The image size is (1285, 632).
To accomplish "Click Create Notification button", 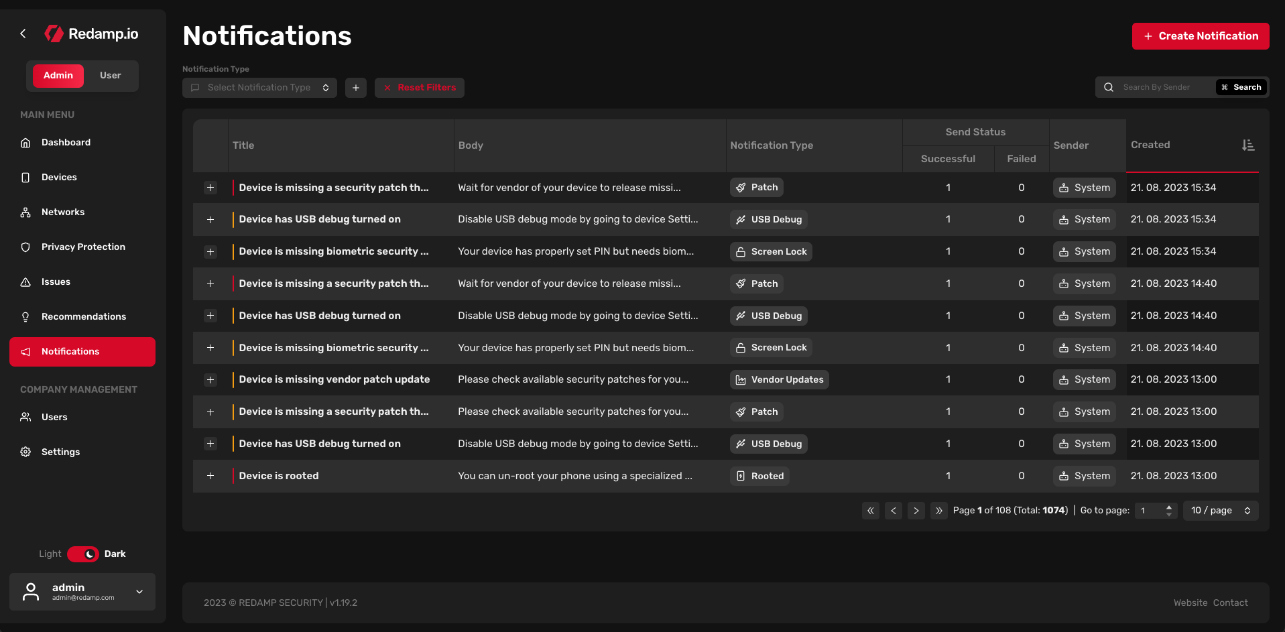I will 1201,36.
